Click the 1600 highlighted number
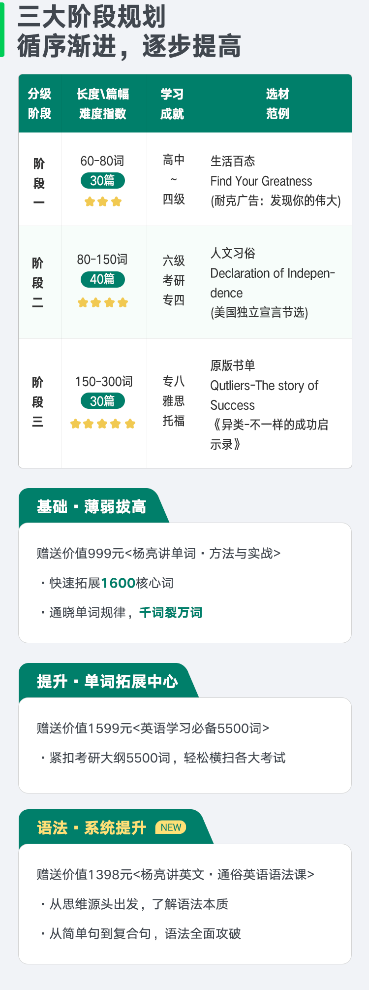369x990 pixels. (118, 583)
